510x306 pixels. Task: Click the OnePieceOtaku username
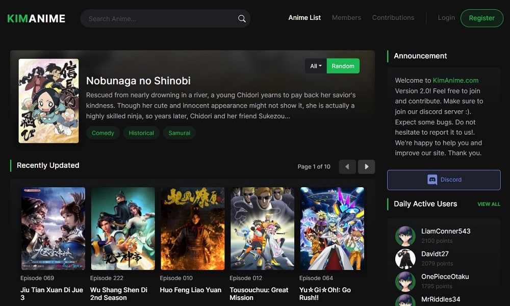pos(445,277)
